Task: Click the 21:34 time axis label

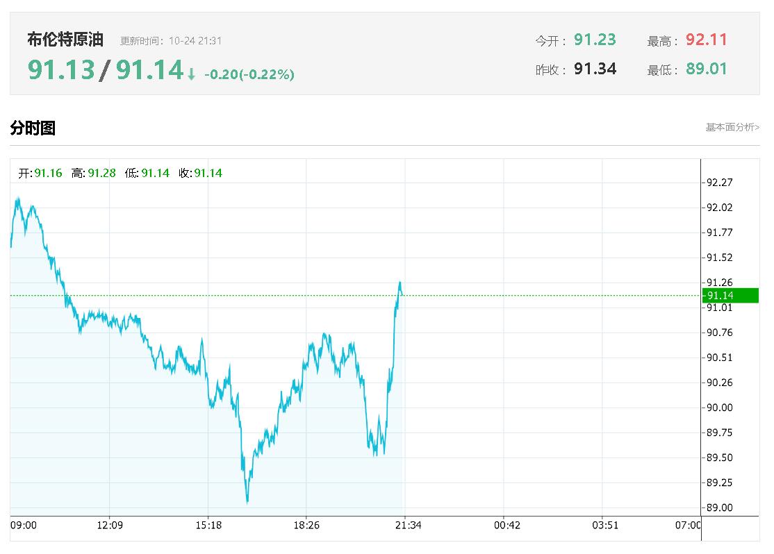Action: pos(408,526)
